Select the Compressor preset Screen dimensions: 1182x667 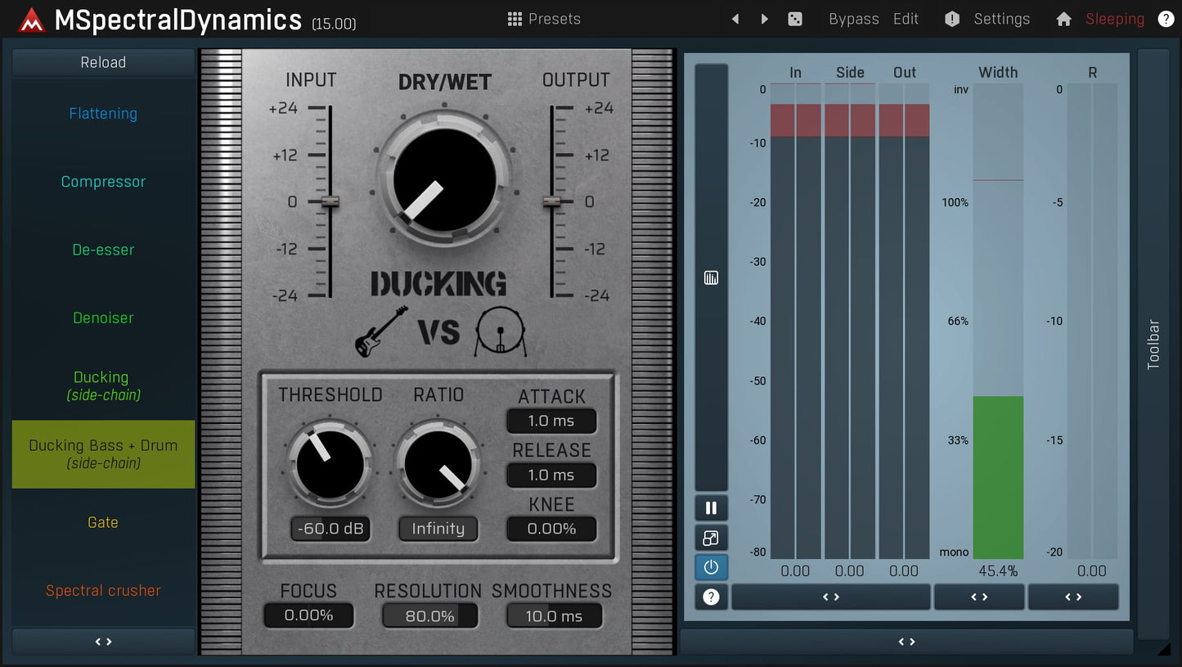coord(103,182)
